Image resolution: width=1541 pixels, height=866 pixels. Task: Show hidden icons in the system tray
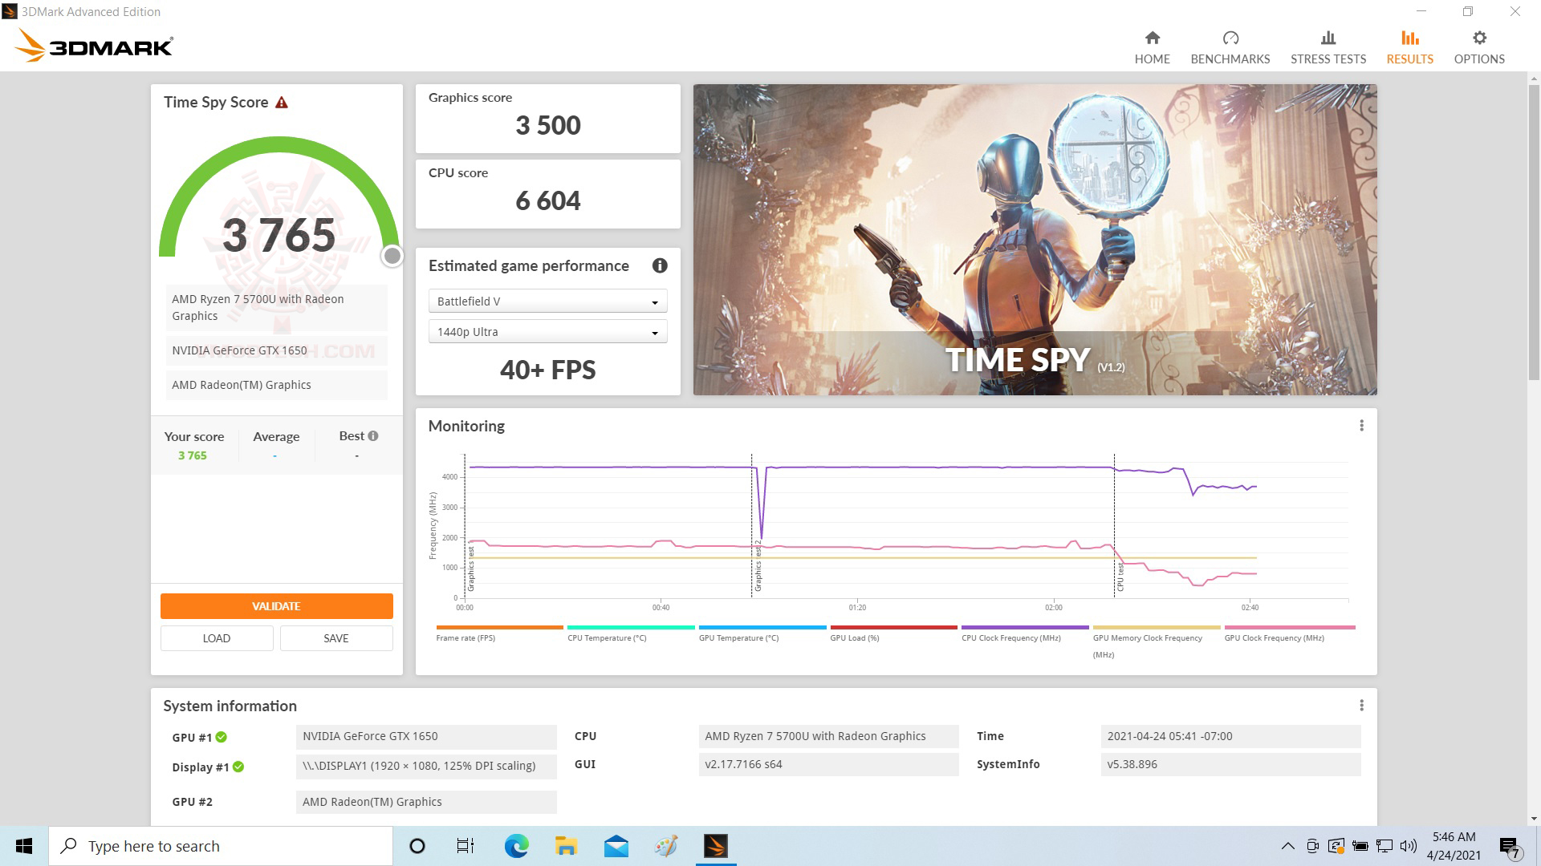[1287, 846]
